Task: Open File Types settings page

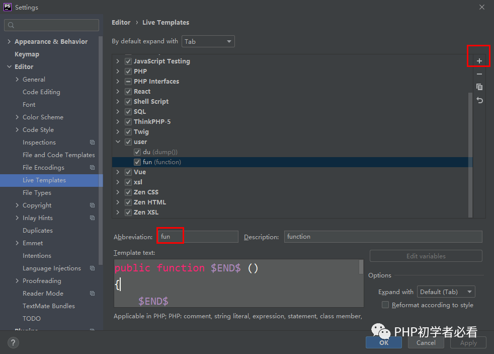Action: 37,192
